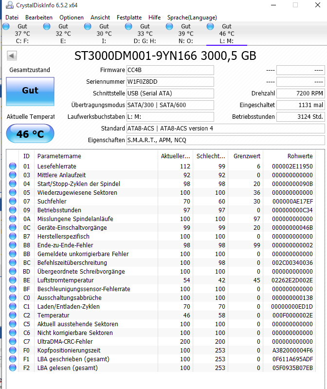Image resolution: width=327 pixels, height=389 pixels.
Task: Click the Parametername column header
Action: (96, 156)
